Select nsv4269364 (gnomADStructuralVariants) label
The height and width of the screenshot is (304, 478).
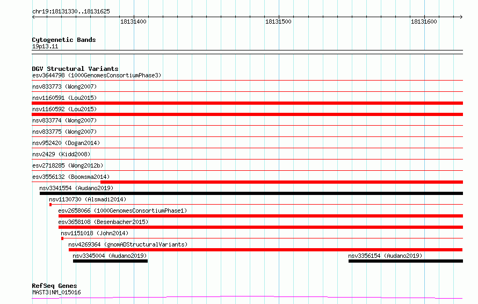coord(128,244)
